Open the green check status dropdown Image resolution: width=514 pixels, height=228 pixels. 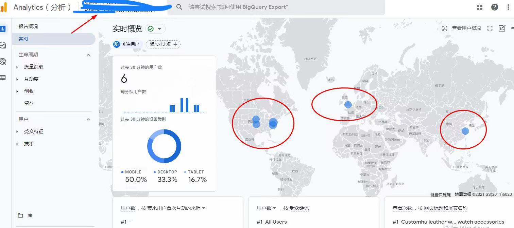pos(155,29)
